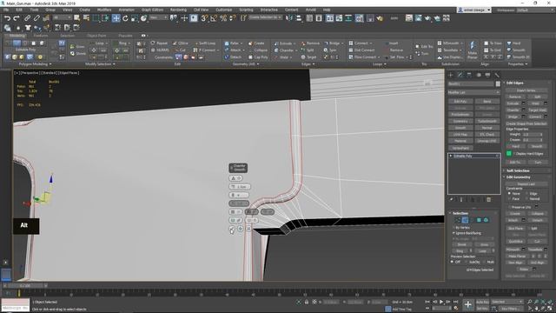Viewport: 556px width, 313px height.
Task: Switch to the Object Paint ribbon tab
Action: (x=96, y=36)
